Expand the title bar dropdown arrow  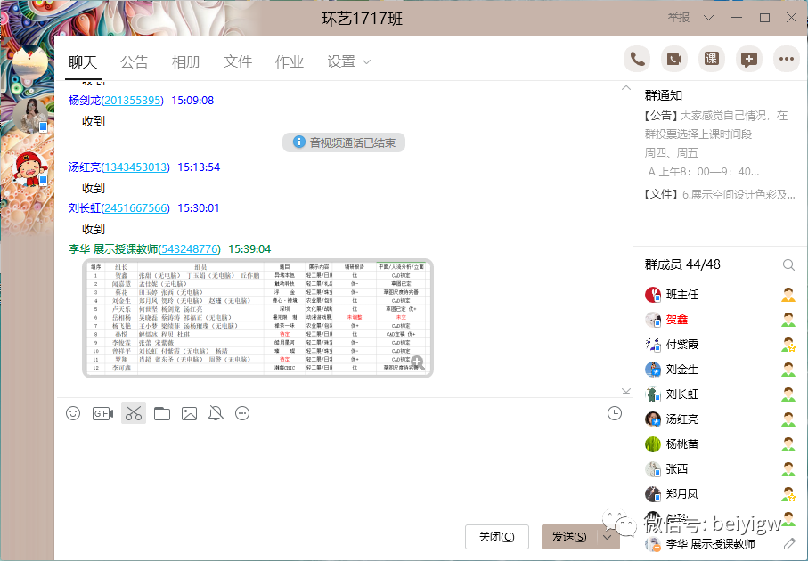click(709, 18)
